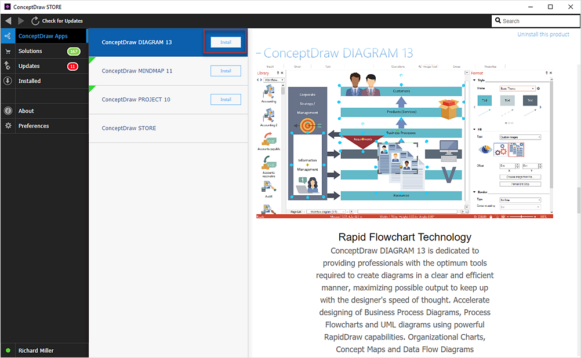Click the Check for Updates refresh icon
Image resolution: width=581 pixels, height=358 pixels.
click(35, 21)
